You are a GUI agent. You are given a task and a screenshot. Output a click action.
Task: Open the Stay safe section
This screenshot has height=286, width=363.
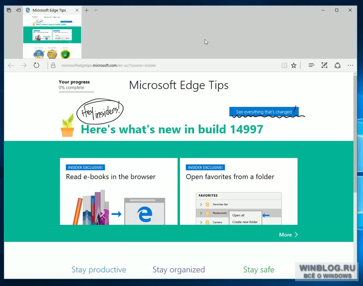coord(258,270)
